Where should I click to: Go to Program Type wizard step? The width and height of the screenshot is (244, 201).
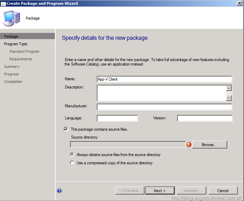15,44
